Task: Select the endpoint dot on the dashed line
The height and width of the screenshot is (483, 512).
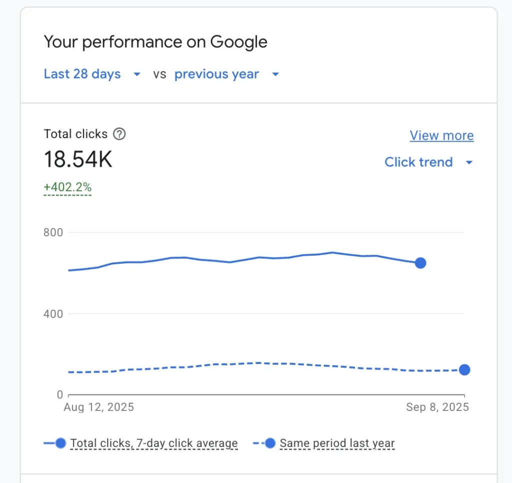Action: 464,370
